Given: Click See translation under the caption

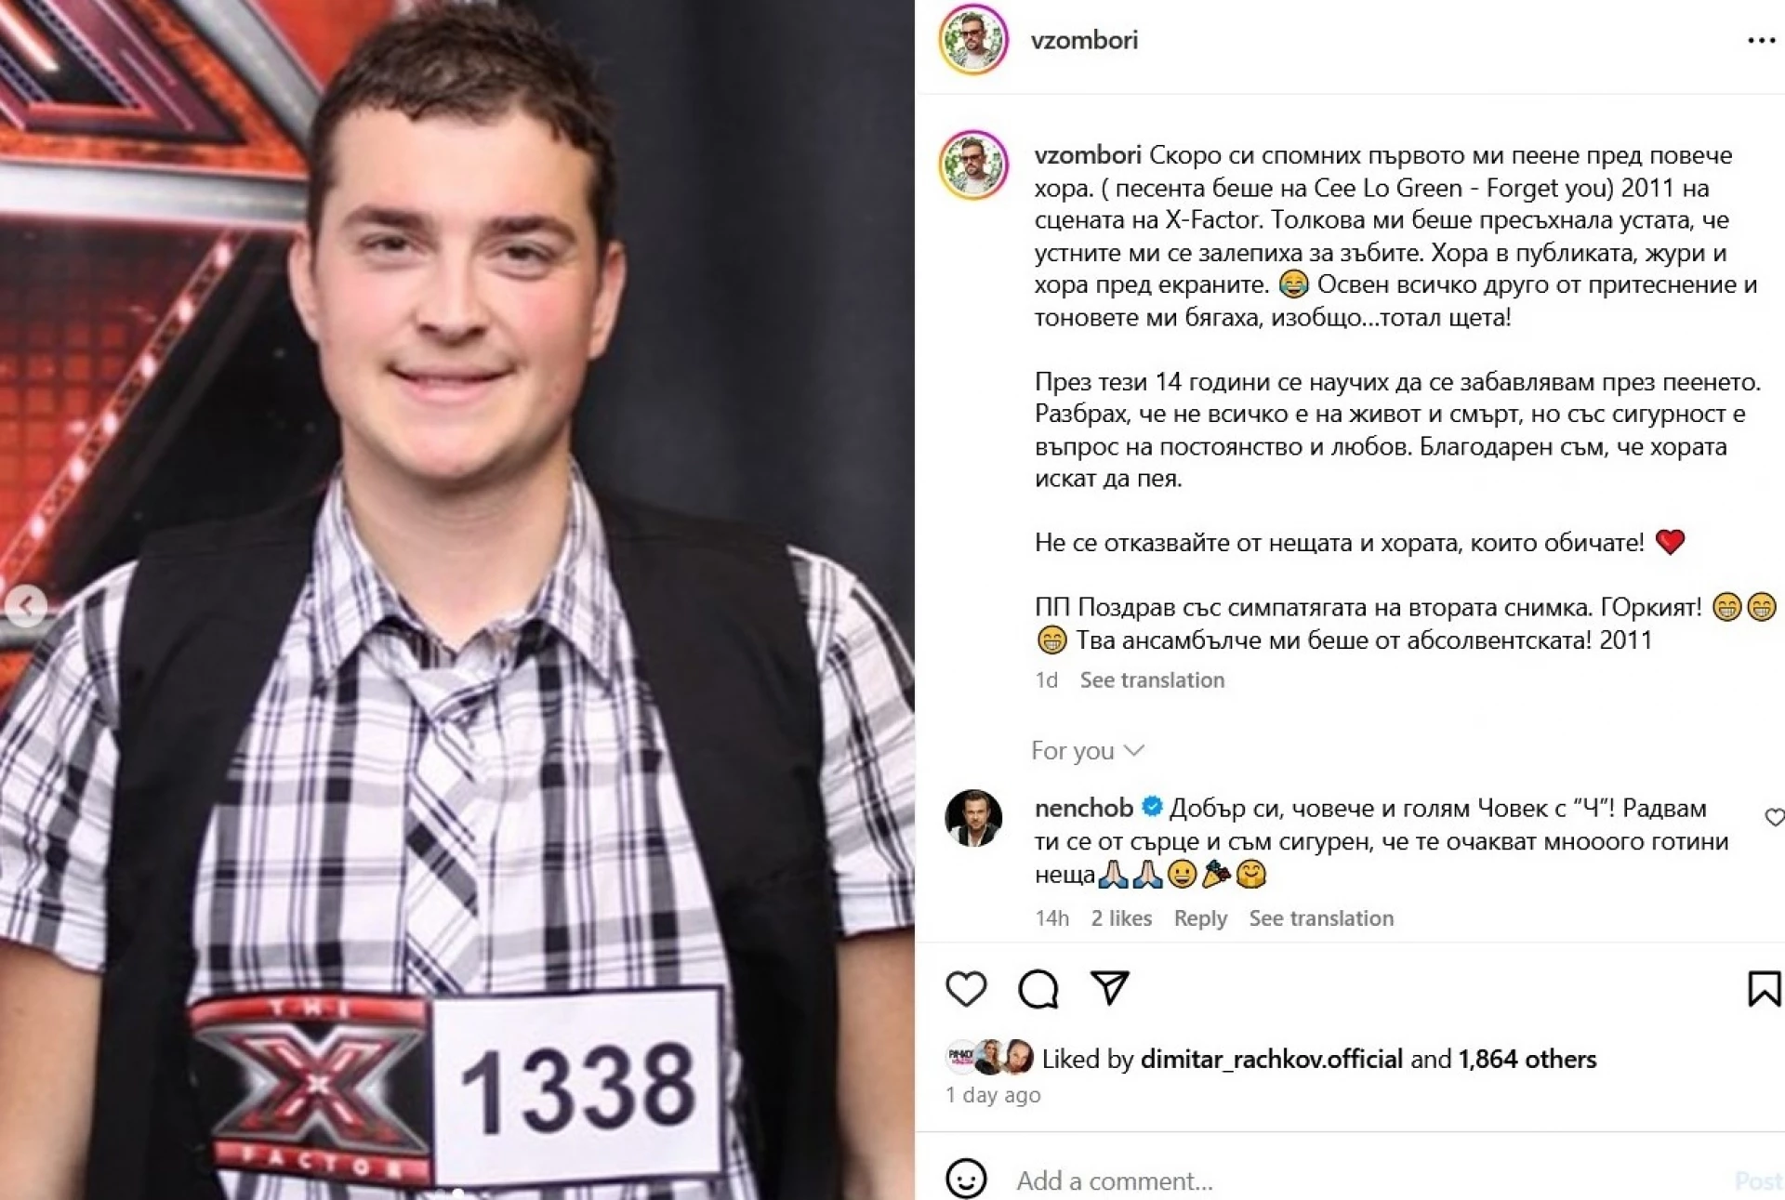Looking at the screenshot, I should pos(1152,680).
